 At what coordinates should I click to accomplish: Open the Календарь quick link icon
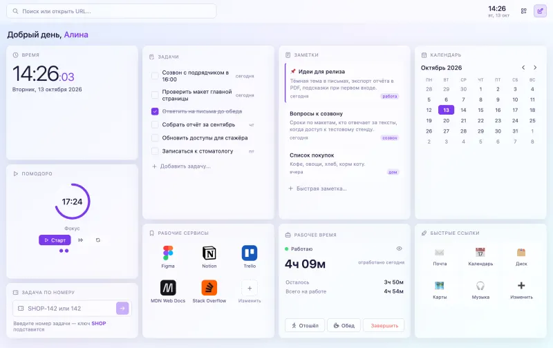pos(480,252)
